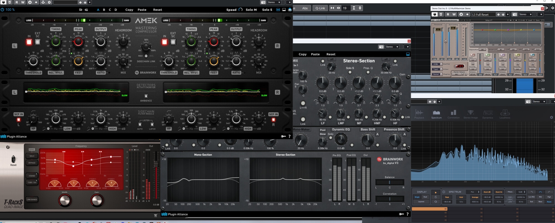Click the T-RackS Out level fader
Screen dimensions: 555x223
(x=156, y=164)
